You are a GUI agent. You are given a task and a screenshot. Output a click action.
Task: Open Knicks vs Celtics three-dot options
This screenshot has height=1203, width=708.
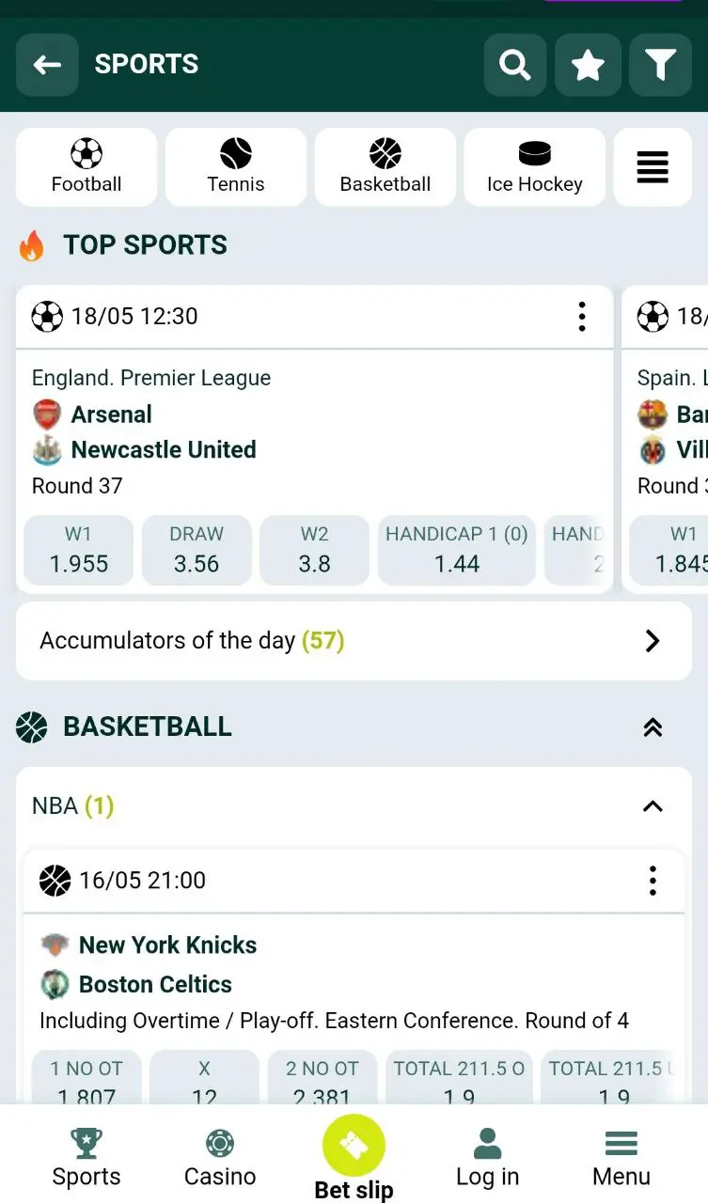[653, 881]
